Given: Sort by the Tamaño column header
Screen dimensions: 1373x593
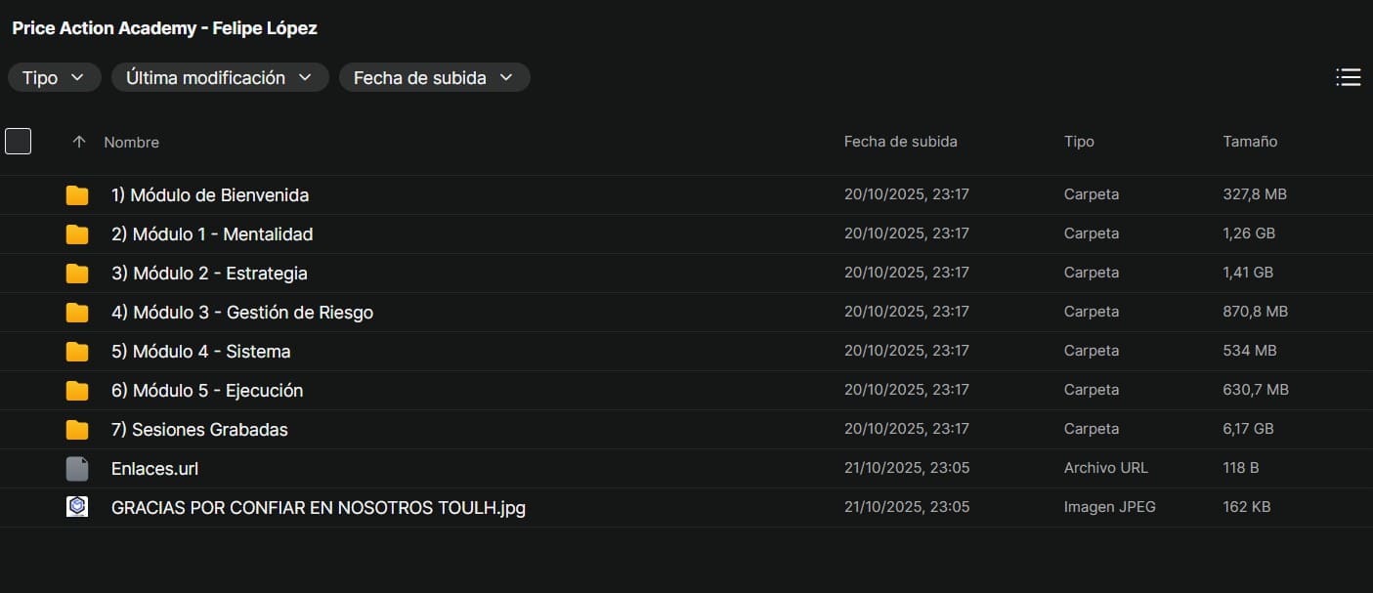Looking at the screenshot, I should tap(1250, 142).
